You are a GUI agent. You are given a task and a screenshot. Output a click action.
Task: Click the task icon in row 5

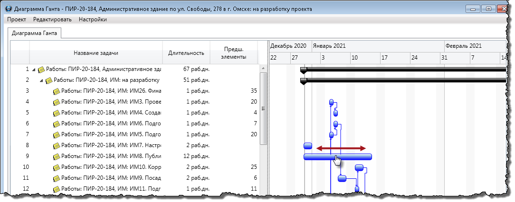(57, 113)
